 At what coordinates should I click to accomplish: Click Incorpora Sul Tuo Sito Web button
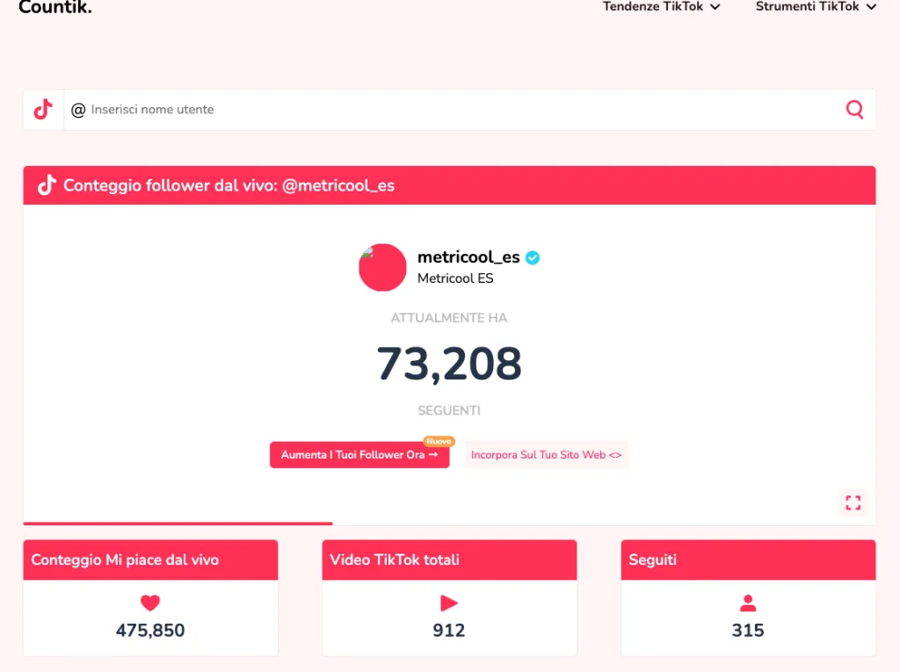point(546,455)
